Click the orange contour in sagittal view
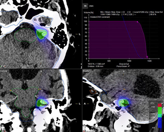Viewport: 164px width, 132px height. click(93, 92)
